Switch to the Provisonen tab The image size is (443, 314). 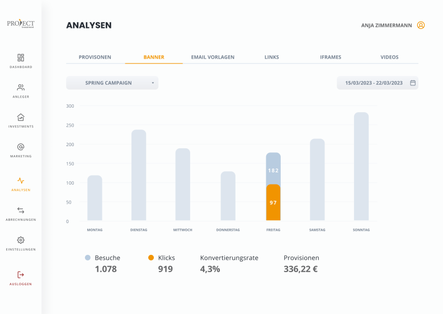coord(95,57)
